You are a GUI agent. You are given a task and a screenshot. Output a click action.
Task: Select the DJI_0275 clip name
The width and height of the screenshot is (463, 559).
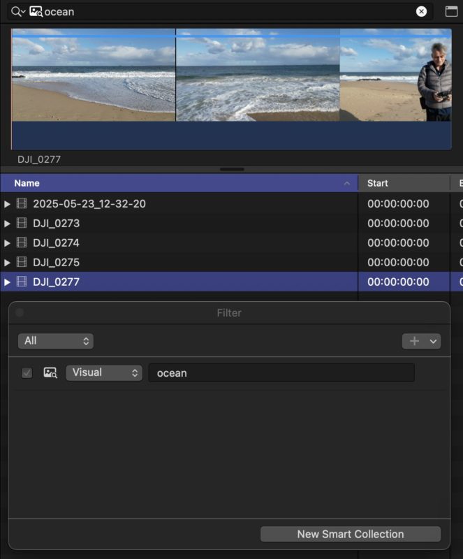pos(57,263)
